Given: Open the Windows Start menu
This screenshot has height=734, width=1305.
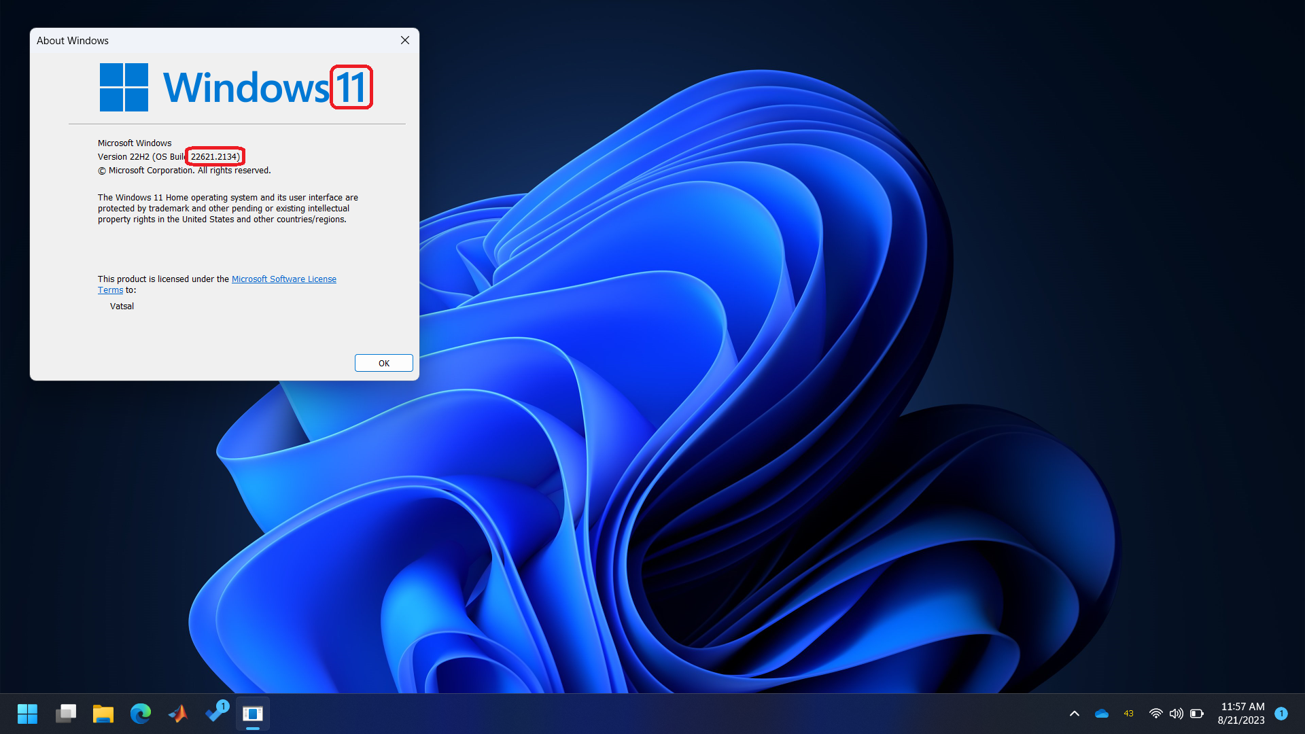Looking at the screenshot, I should click(x=27, y=714).
